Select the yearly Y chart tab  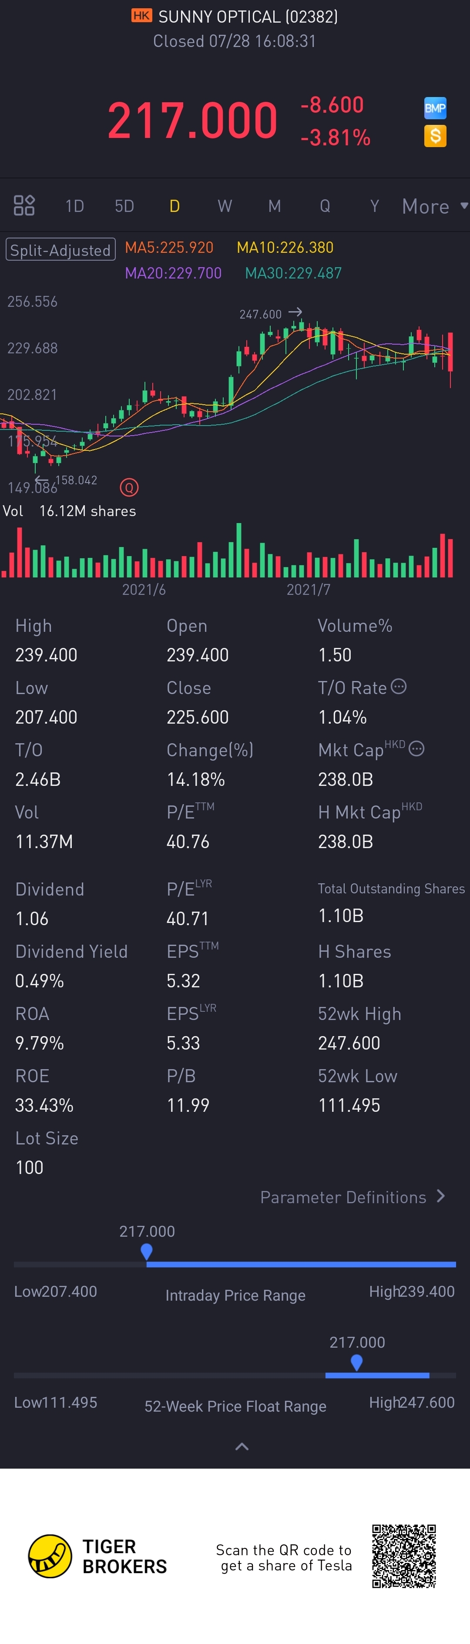pos(374,206)
